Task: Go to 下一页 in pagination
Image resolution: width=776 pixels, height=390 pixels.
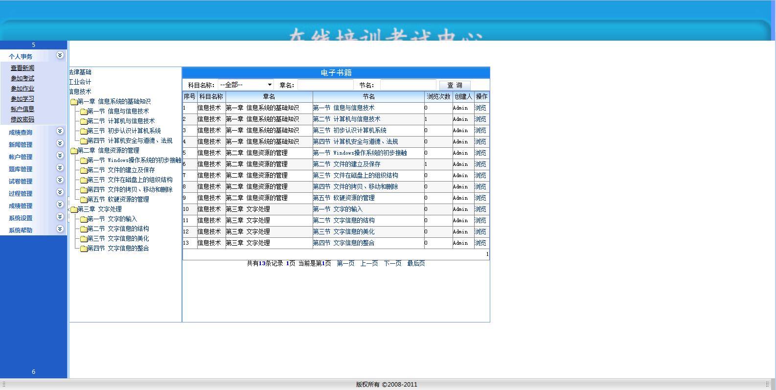Action: click(x=392, y=263)
